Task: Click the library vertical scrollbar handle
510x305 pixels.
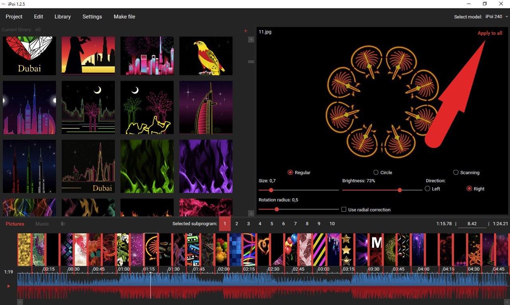Action: pyautogui.click(x=251, y=61)
